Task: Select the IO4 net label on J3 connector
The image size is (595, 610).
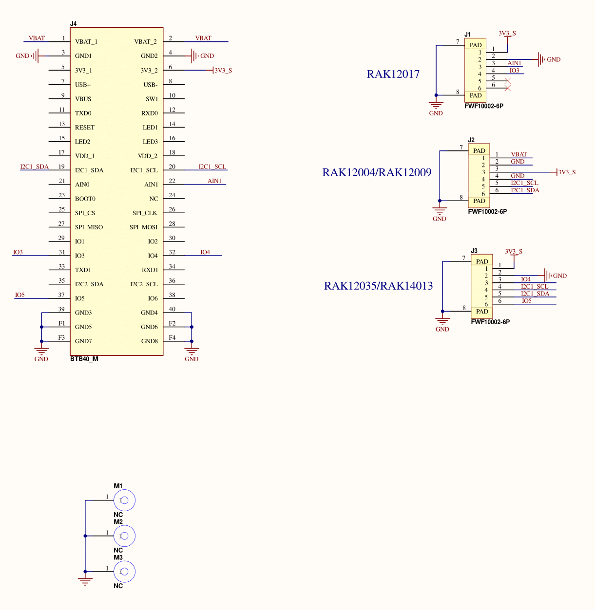Action: (526, 279)
